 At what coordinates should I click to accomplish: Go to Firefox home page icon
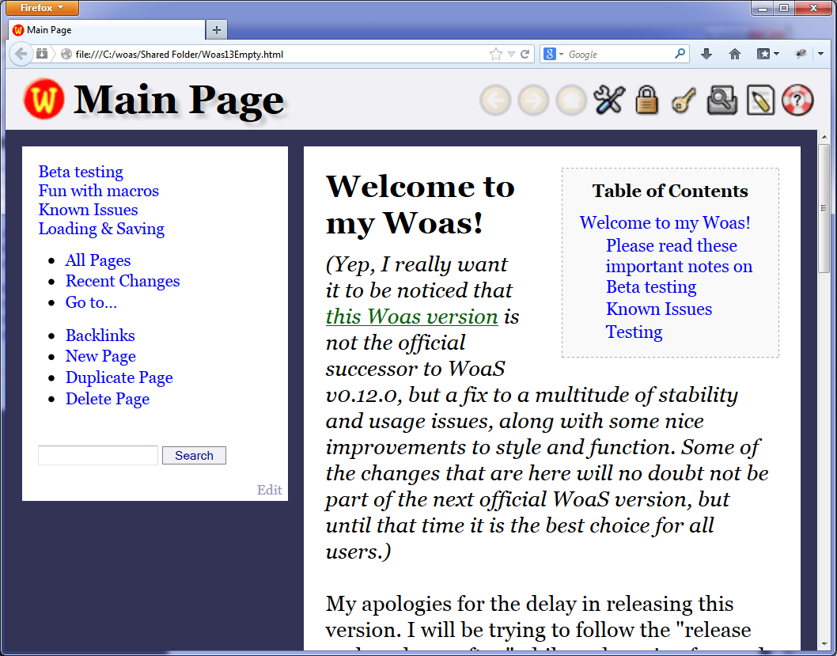pyautogui.click(x=735, y=54)
